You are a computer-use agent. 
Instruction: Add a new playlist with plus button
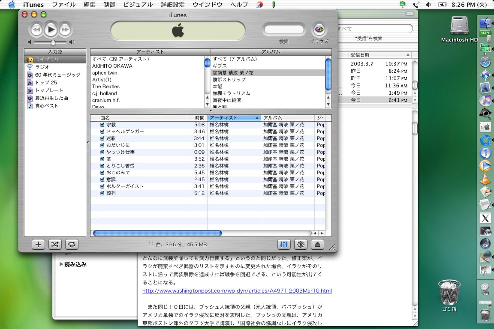(x=38, y=245)
